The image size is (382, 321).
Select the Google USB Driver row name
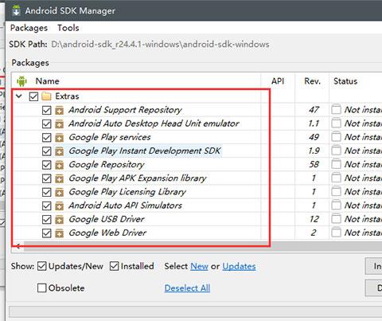(x=107, y=219)
